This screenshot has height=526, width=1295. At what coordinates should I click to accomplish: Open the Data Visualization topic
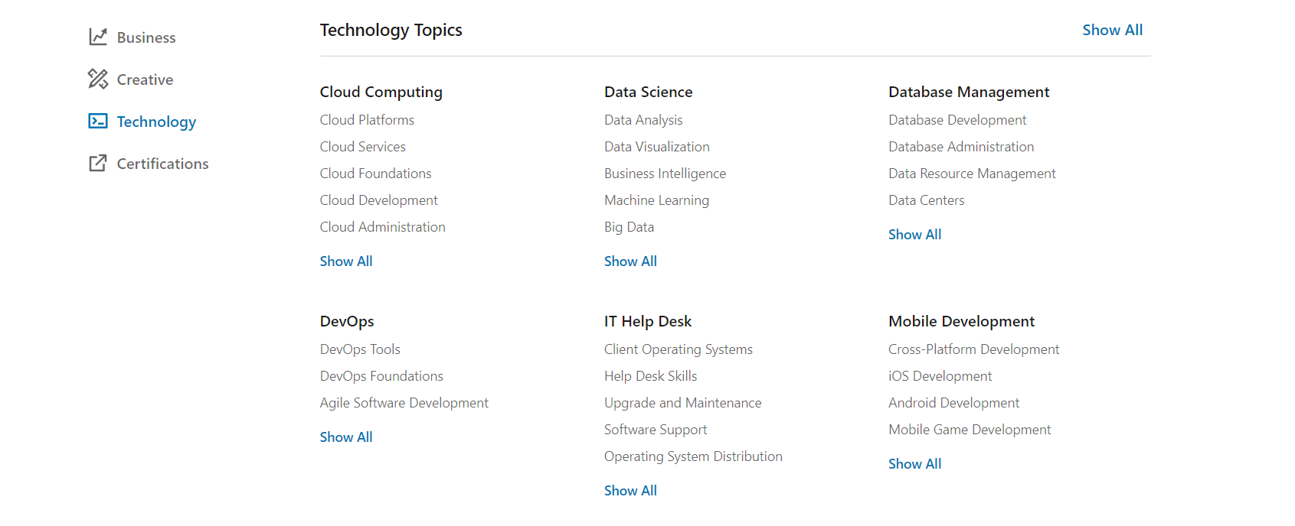[x=656, y=147]
